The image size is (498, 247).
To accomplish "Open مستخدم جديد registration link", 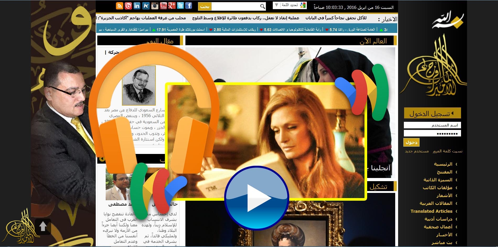I will [417, 151].
